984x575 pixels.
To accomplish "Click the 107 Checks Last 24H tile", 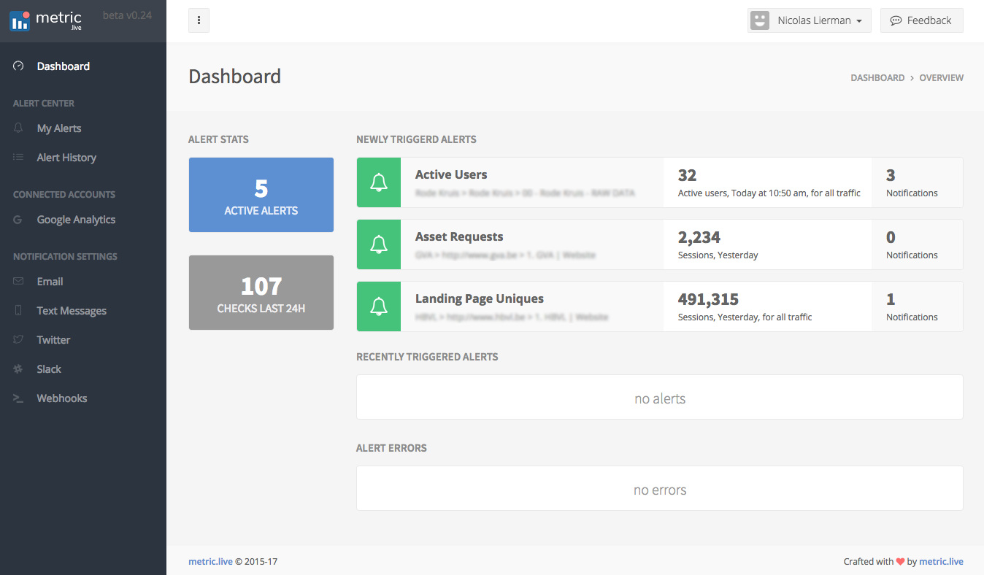I will (x=261, y=293).
